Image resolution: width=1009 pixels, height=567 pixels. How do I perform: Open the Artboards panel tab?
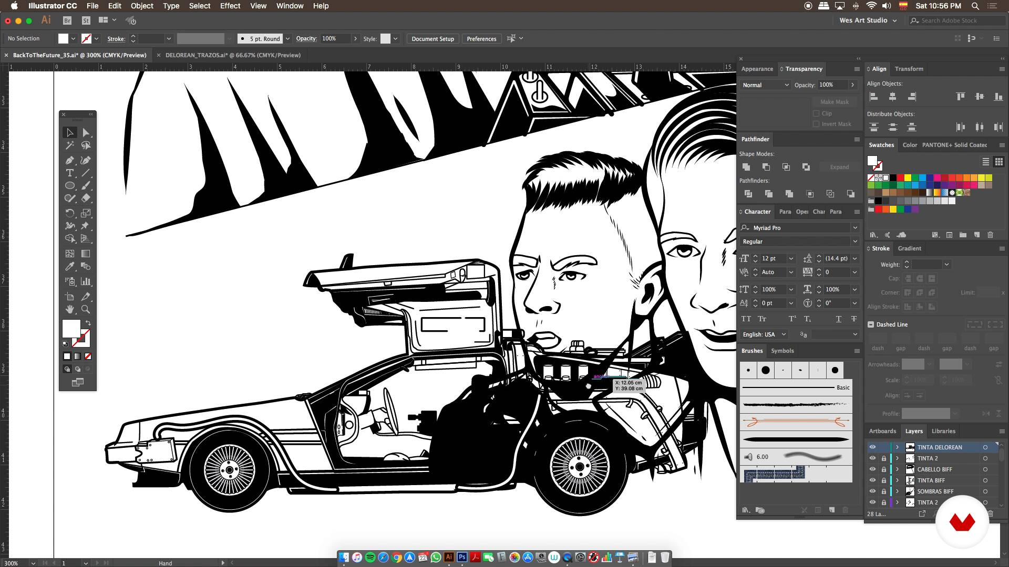click(882, 431)
